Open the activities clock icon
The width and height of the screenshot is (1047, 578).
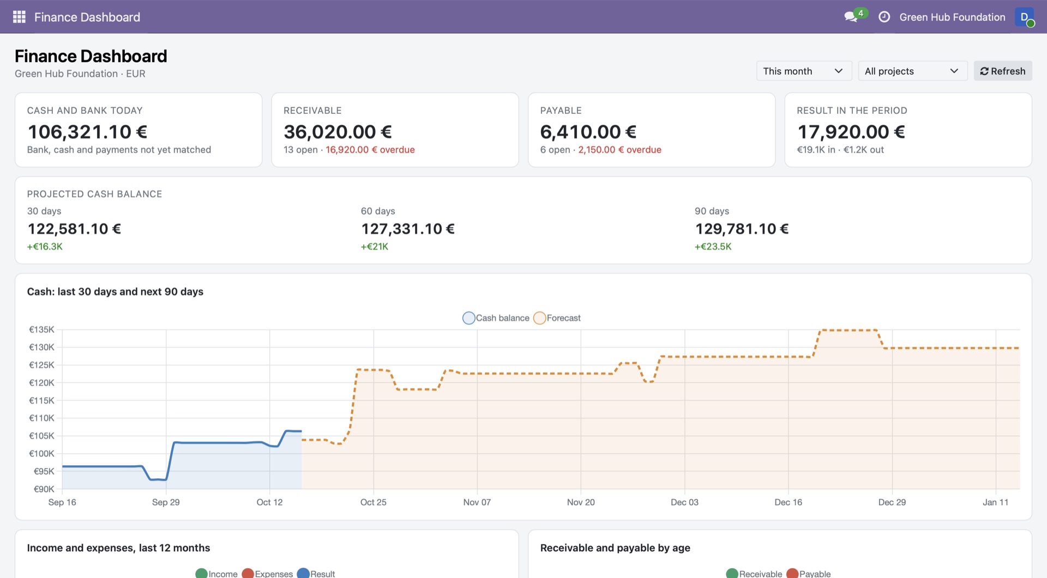[x=884, y=17]
